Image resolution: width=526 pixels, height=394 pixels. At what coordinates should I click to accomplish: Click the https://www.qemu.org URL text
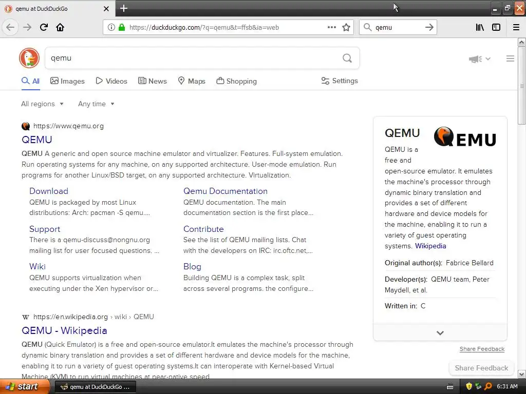pos(68,126)
